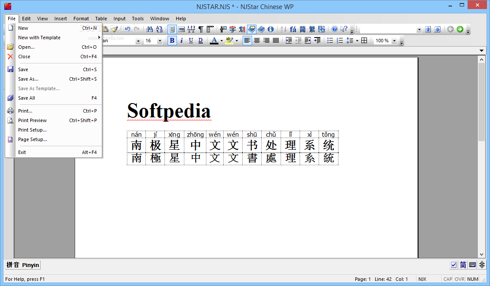The width and height of the screenshot is (490, 286).
Task: Click the blue info circle icon
Action: (271, 29)
